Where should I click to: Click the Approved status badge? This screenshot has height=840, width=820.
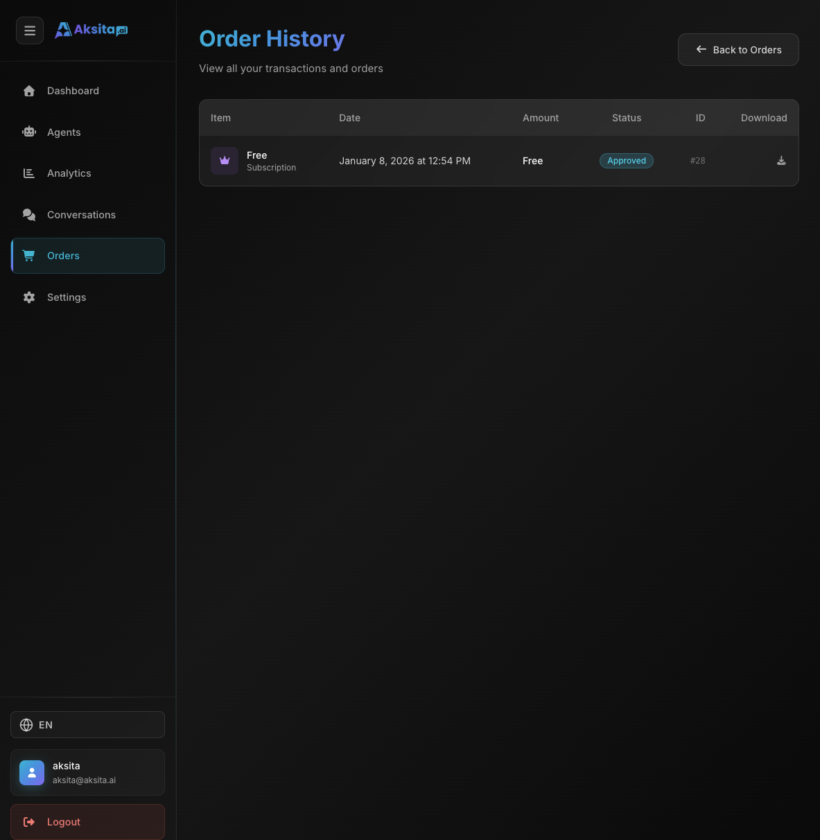[626, 161]
